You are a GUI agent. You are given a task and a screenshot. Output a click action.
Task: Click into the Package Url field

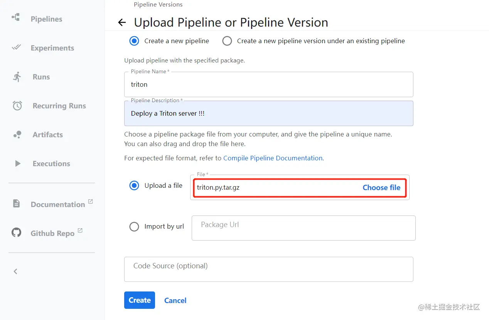tap(303, 228)
